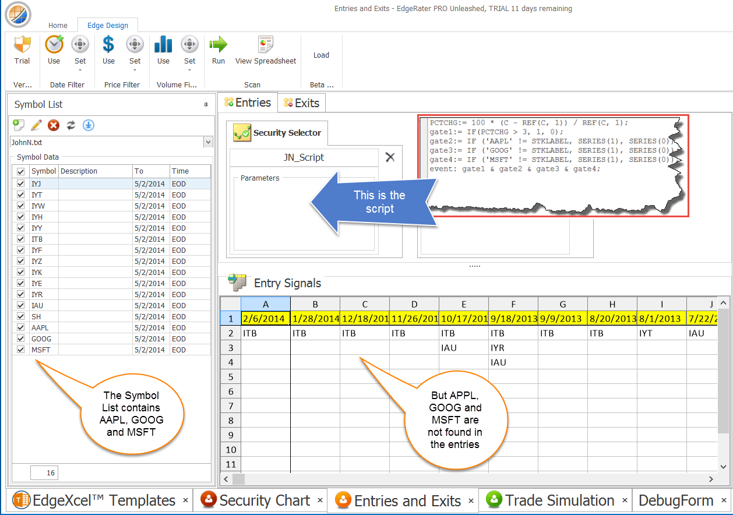The image size is (733, 515).
Task: Click cell with date 9/9/2013
Action: [x=563, y=319]
